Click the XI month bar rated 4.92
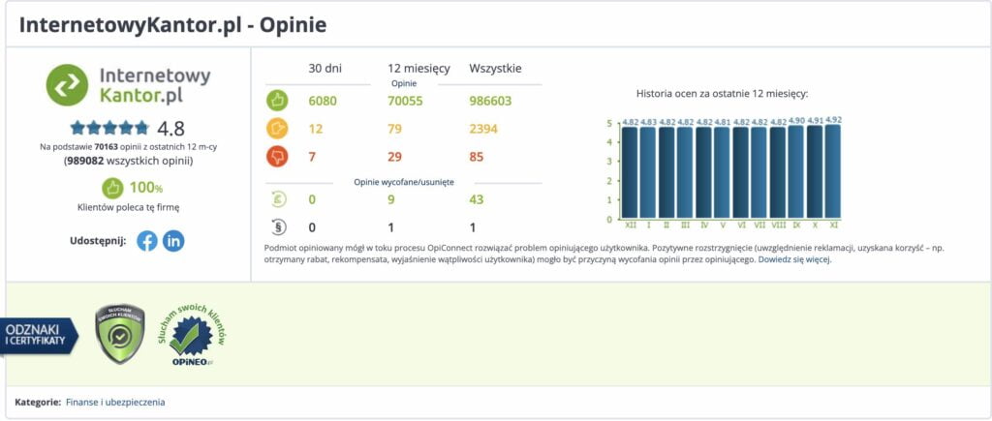This screenshot has width=992, height=421. coord(833,171)
